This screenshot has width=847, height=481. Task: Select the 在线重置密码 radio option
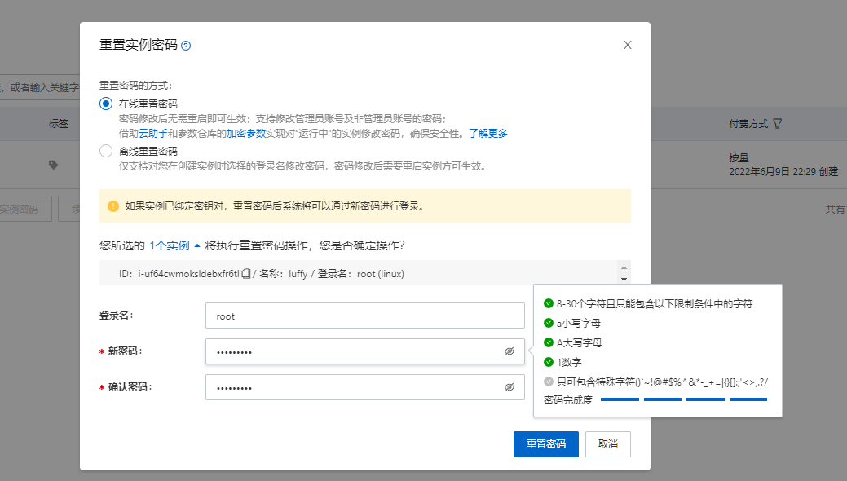coord(106,104)
